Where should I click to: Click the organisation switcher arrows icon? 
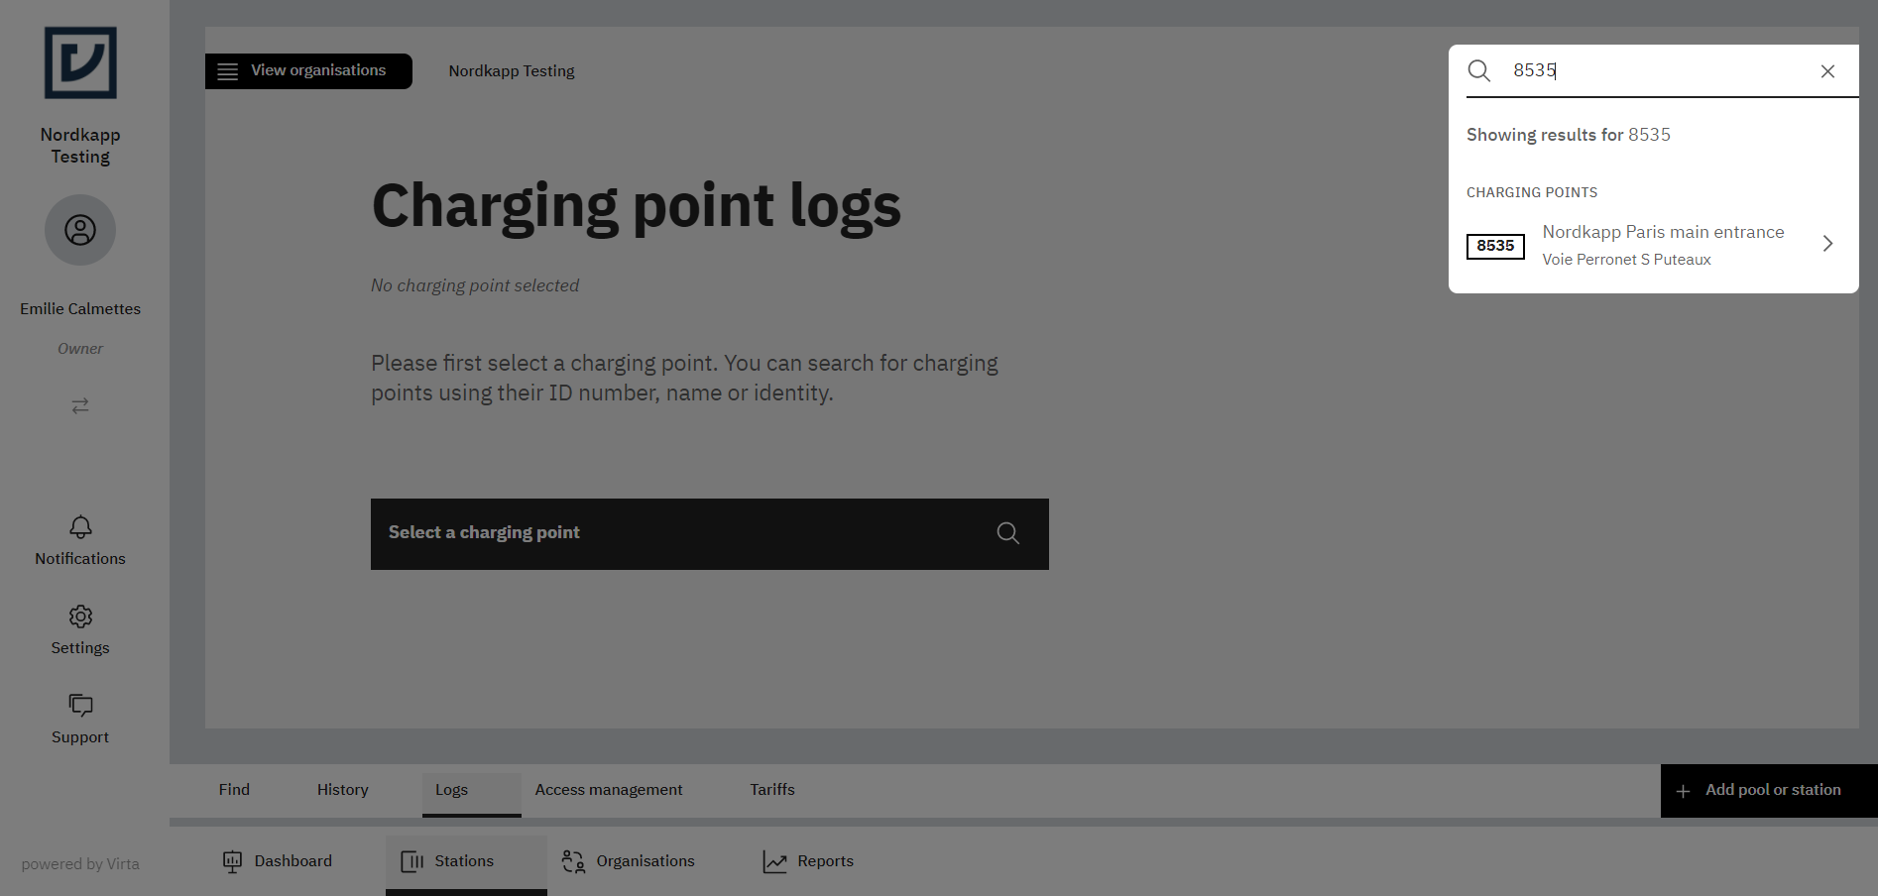(79, 405)
